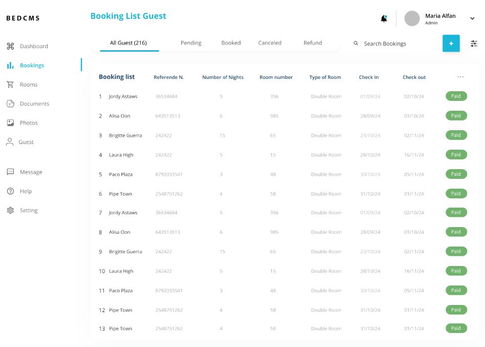Click the blue plus add booking button
This screenshot has width=485, height=347.
pos(451,44)
